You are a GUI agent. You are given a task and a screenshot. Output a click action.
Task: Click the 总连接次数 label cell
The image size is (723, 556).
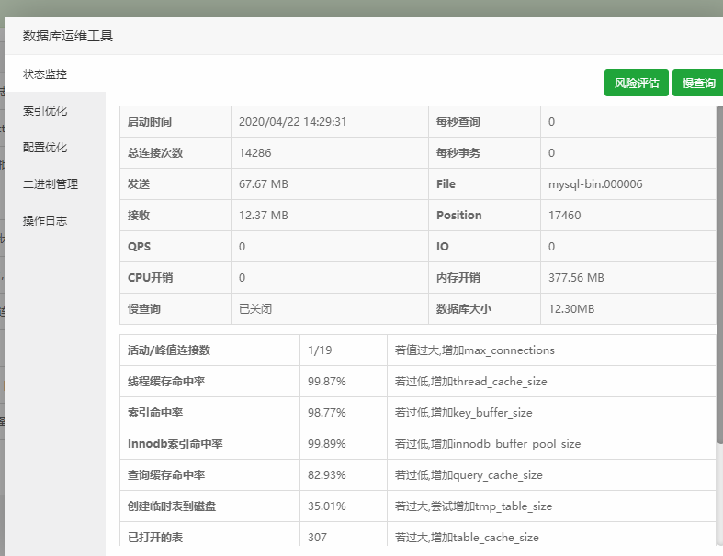coord(175,153)
